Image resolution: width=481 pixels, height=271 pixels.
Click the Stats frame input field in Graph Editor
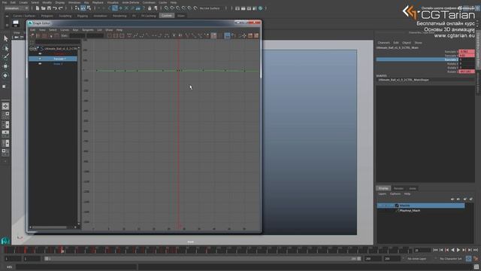coord(77,35)
